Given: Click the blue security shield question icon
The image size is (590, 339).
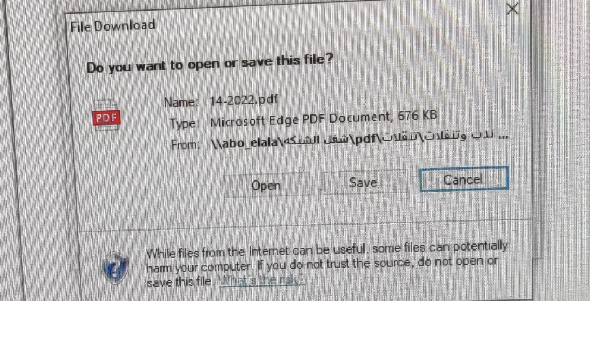Looking at the screenshot, I should pyautogui.click(x=115, y=268).
